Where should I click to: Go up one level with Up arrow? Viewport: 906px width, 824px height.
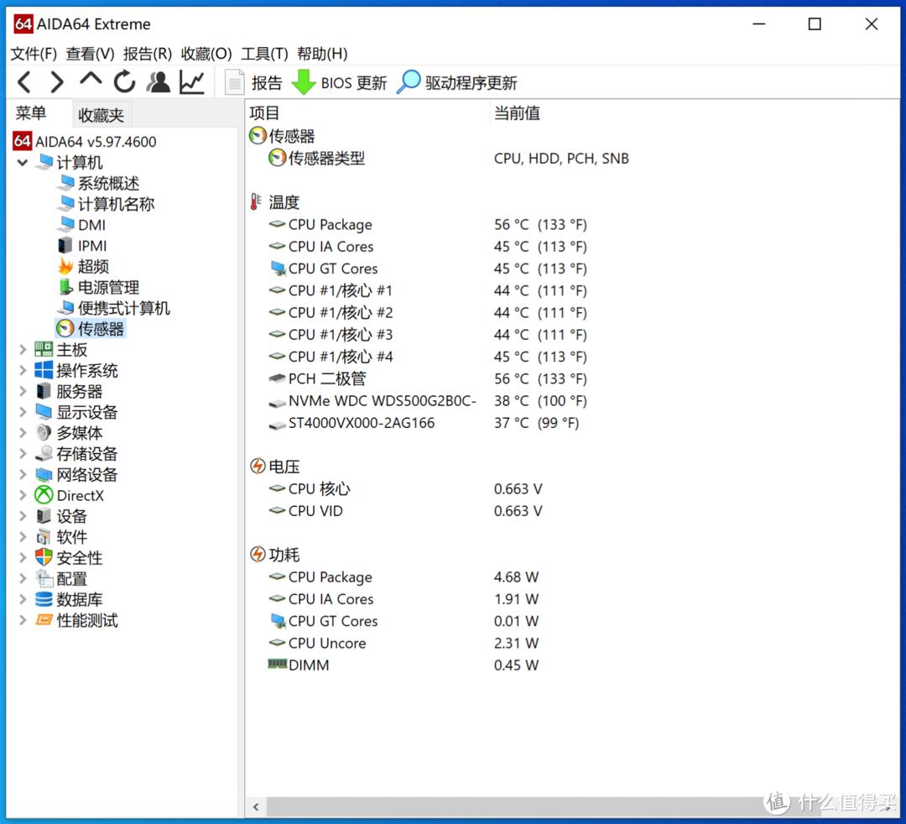click(91, 81)
